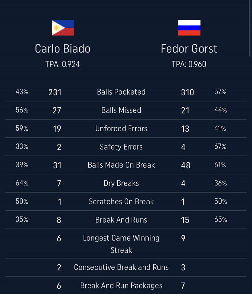The height and width of the screenshot is (294, 252).
Task: Select the Balls Pocketed stat label
Action: pos(121,92)
